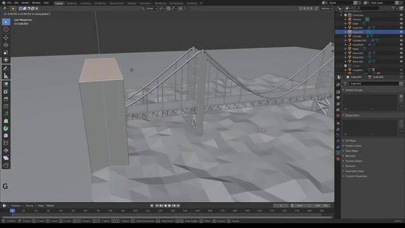Hide Camera in the outliner
Screen dimensions: 405x228
tap(401, 20)
